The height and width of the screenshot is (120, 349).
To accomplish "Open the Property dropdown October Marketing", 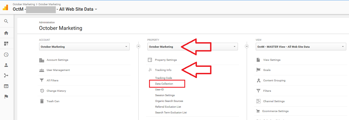I will pos(193,47).
